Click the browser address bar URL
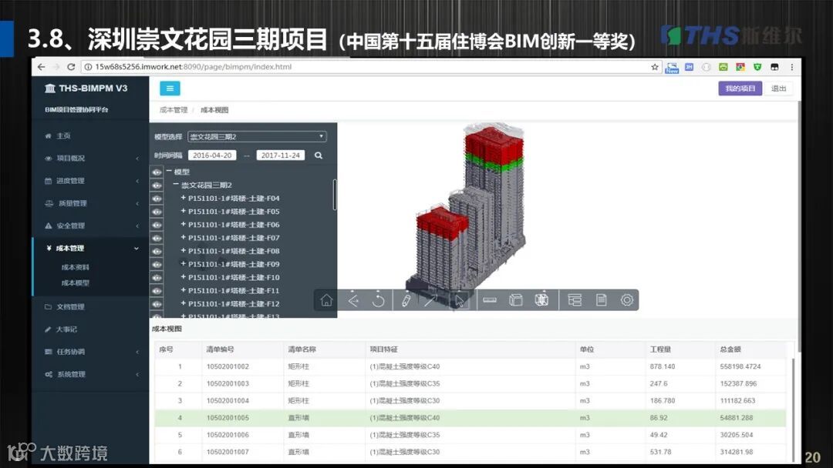 coord(194,67)
